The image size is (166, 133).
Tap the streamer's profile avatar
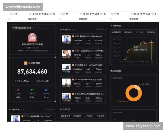32,37
